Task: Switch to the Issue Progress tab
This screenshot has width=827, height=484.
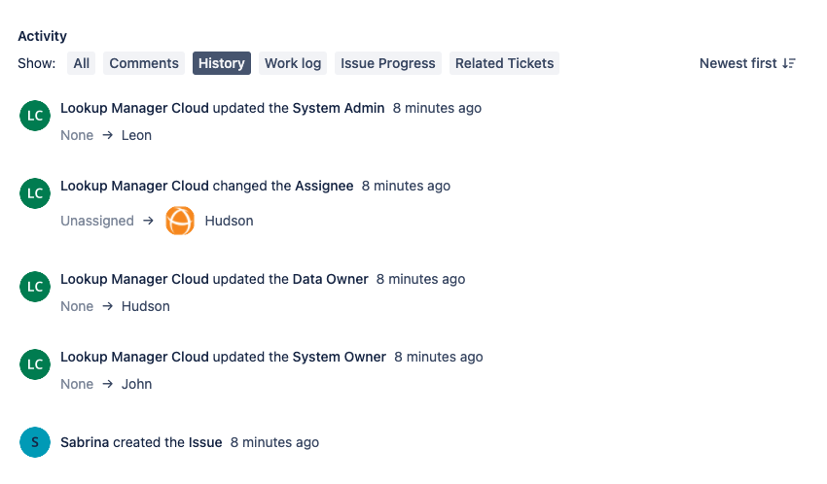Action: [x=387, y=63]
